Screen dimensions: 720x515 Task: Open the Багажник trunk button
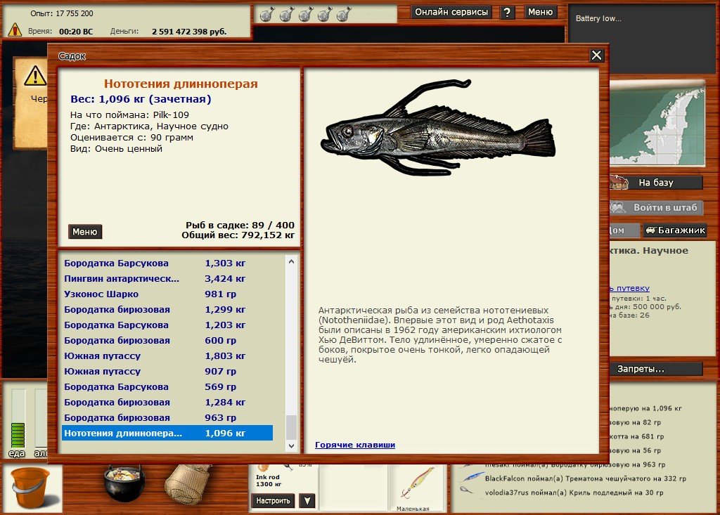pos(674,230)
